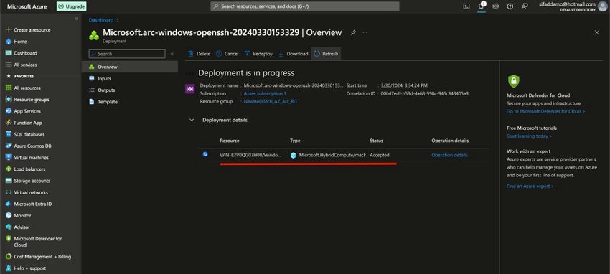Click the Dashboard icon in sidebar
The image size is (610, 274).
[x=9, y=53]
